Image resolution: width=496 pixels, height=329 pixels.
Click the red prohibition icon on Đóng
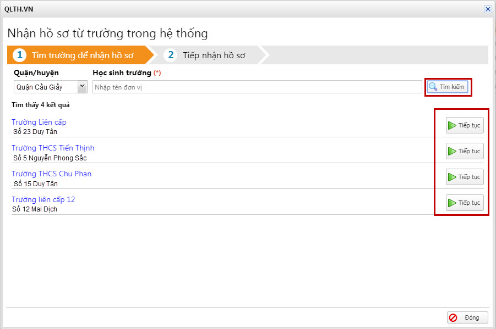pos(453,317)
